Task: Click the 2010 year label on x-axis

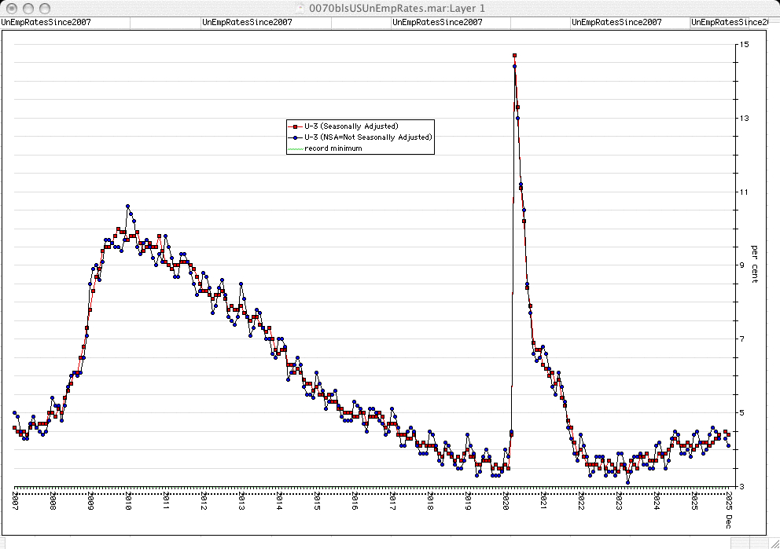Action: [x=128, y=501]
